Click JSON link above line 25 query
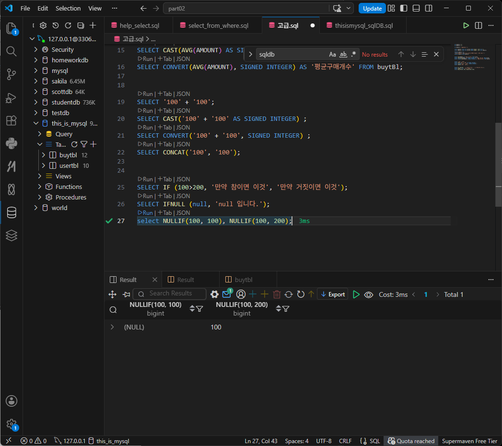Screen dimensions: 502x446 [x=183, y=179]
